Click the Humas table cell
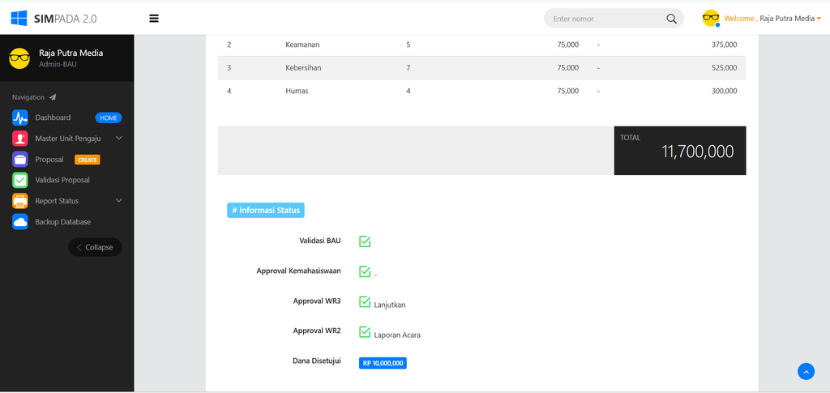Screen dimensions: 830x393 click(297, 91)
